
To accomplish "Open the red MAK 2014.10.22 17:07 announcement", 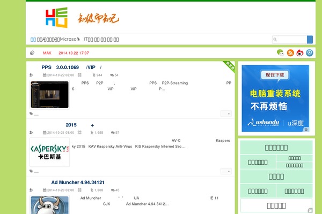I will click(x=66, y=53).
